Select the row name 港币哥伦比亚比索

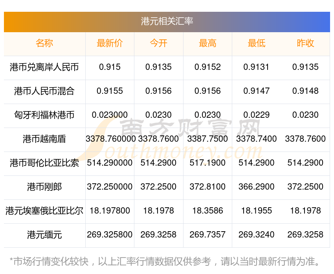pyautogui.click(x=44, y=163)
